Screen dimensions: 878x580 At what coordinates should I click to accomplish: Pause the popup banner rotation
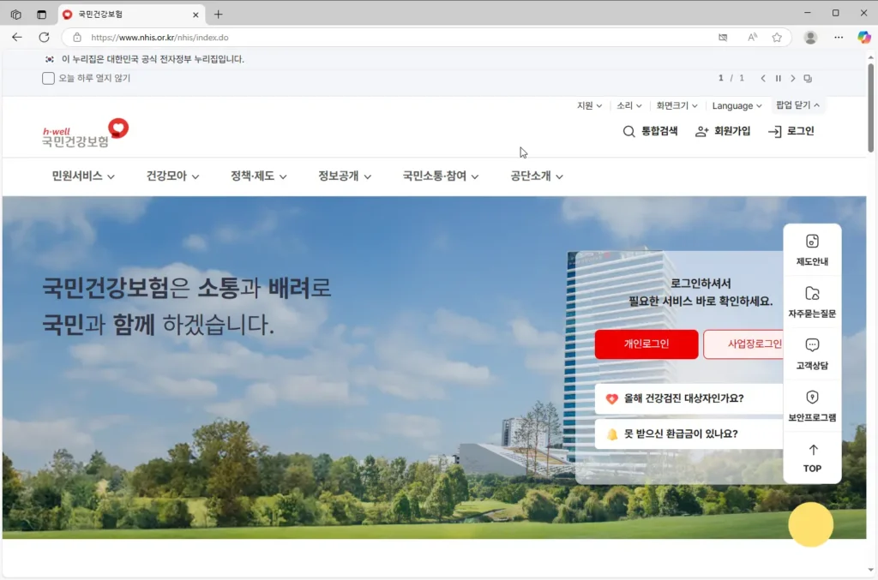778,78
